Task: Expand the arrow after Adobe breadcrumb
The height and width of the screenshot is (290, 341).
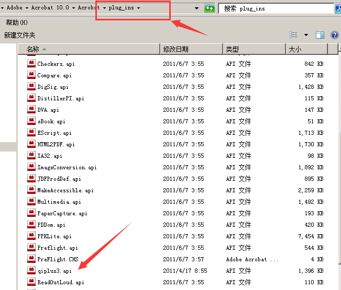Action: [27, 8]
